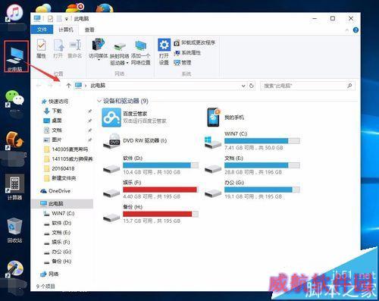Open Settings gear (打开设置) ribbon icon

coord(164,52)
